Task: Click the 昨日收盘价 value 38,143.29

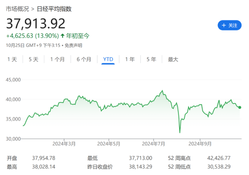Action: tap(141, 167)
